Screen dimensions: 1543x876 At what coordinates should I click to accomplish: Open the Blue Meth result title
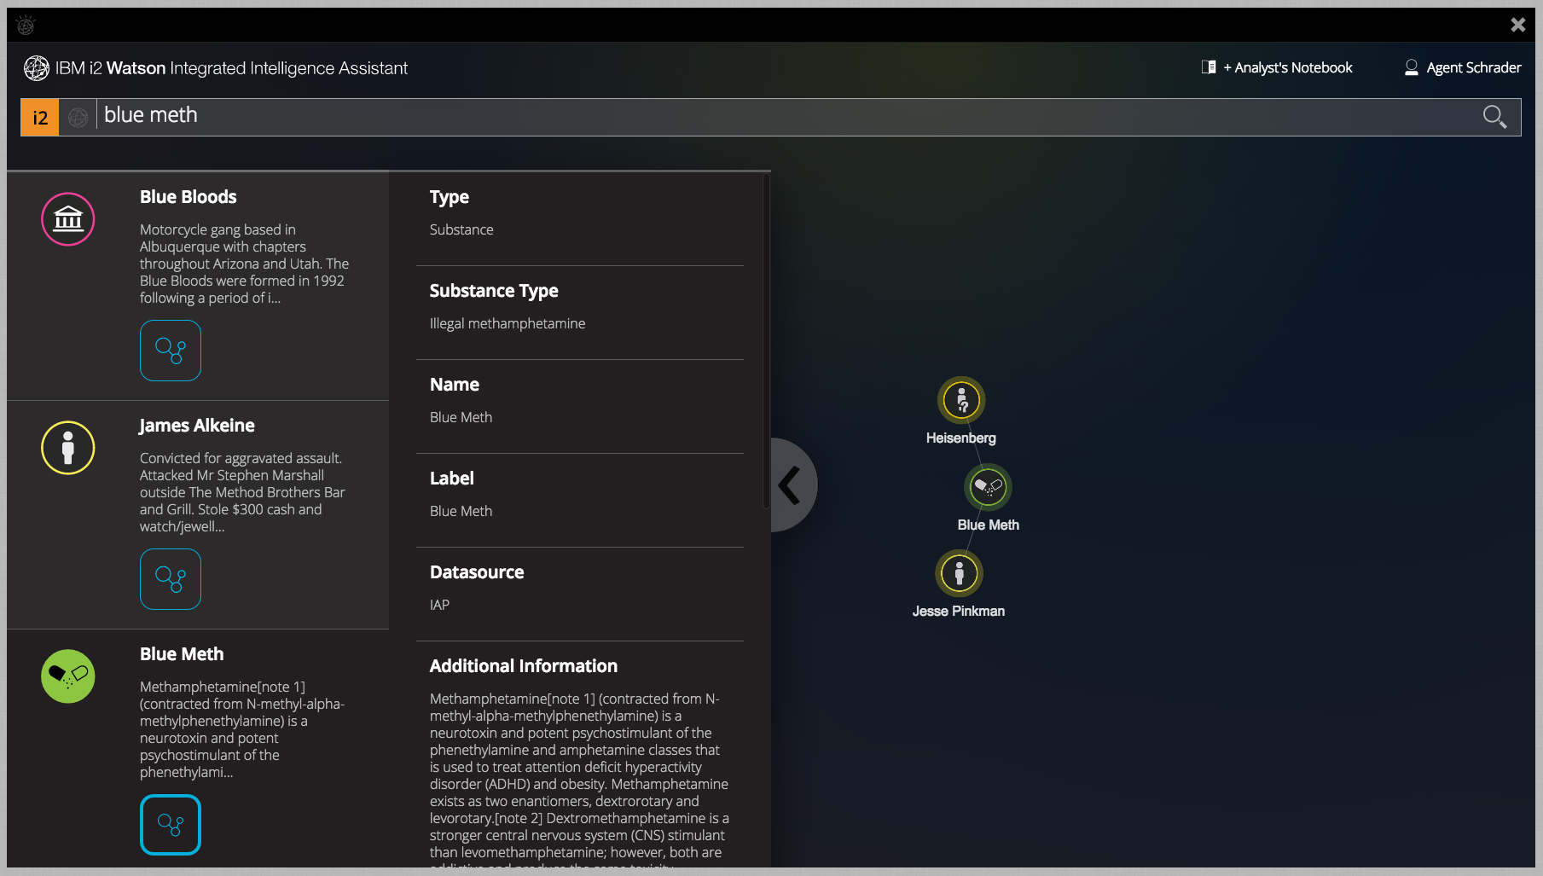(x=182, y=654)
